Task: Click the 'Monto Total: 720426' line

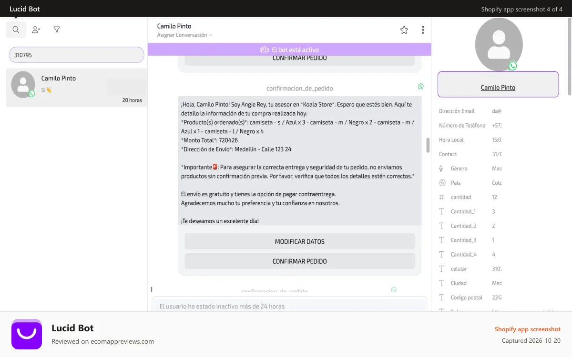Action: tap(209, 140)
